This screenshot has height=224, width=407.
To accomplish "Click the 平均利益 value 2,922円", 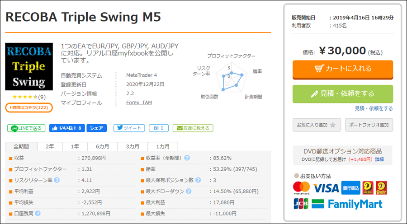I will [90, 191].
